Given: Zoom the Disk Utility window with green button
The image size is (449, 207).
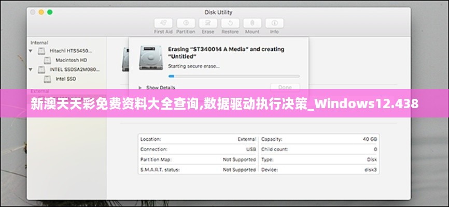Looking at the screenshot, I should [50, 12].
